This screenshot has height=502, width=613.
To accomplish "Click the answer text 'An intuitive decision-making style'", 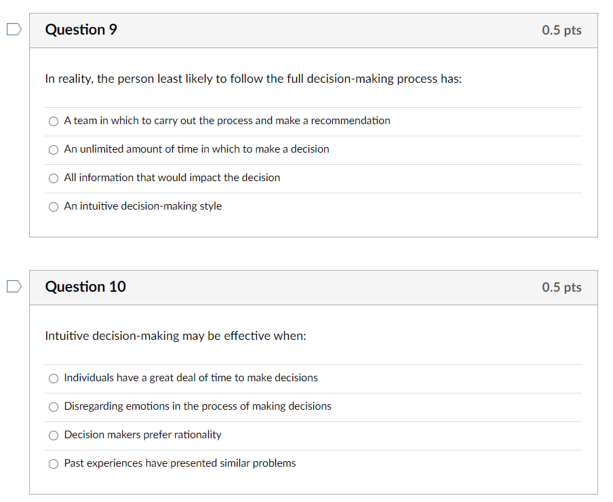I will [142, 206].
